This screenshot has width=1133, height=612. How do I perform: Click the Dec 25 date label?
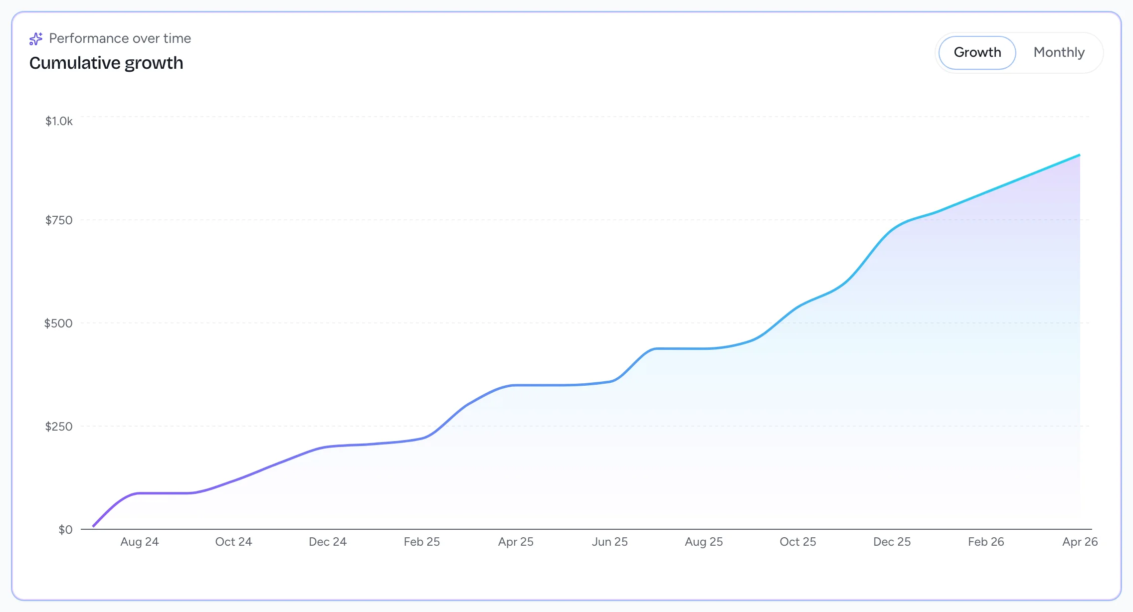[x=892, y=542]
